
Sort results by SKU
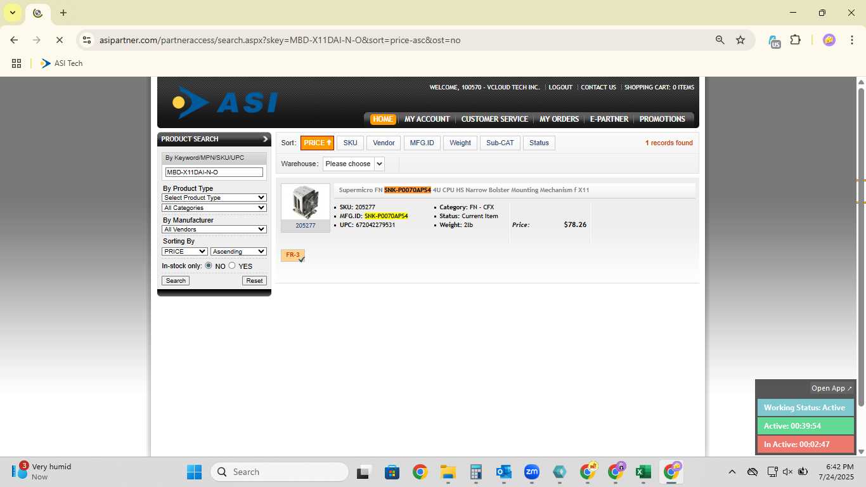click(x=351, y=143)
